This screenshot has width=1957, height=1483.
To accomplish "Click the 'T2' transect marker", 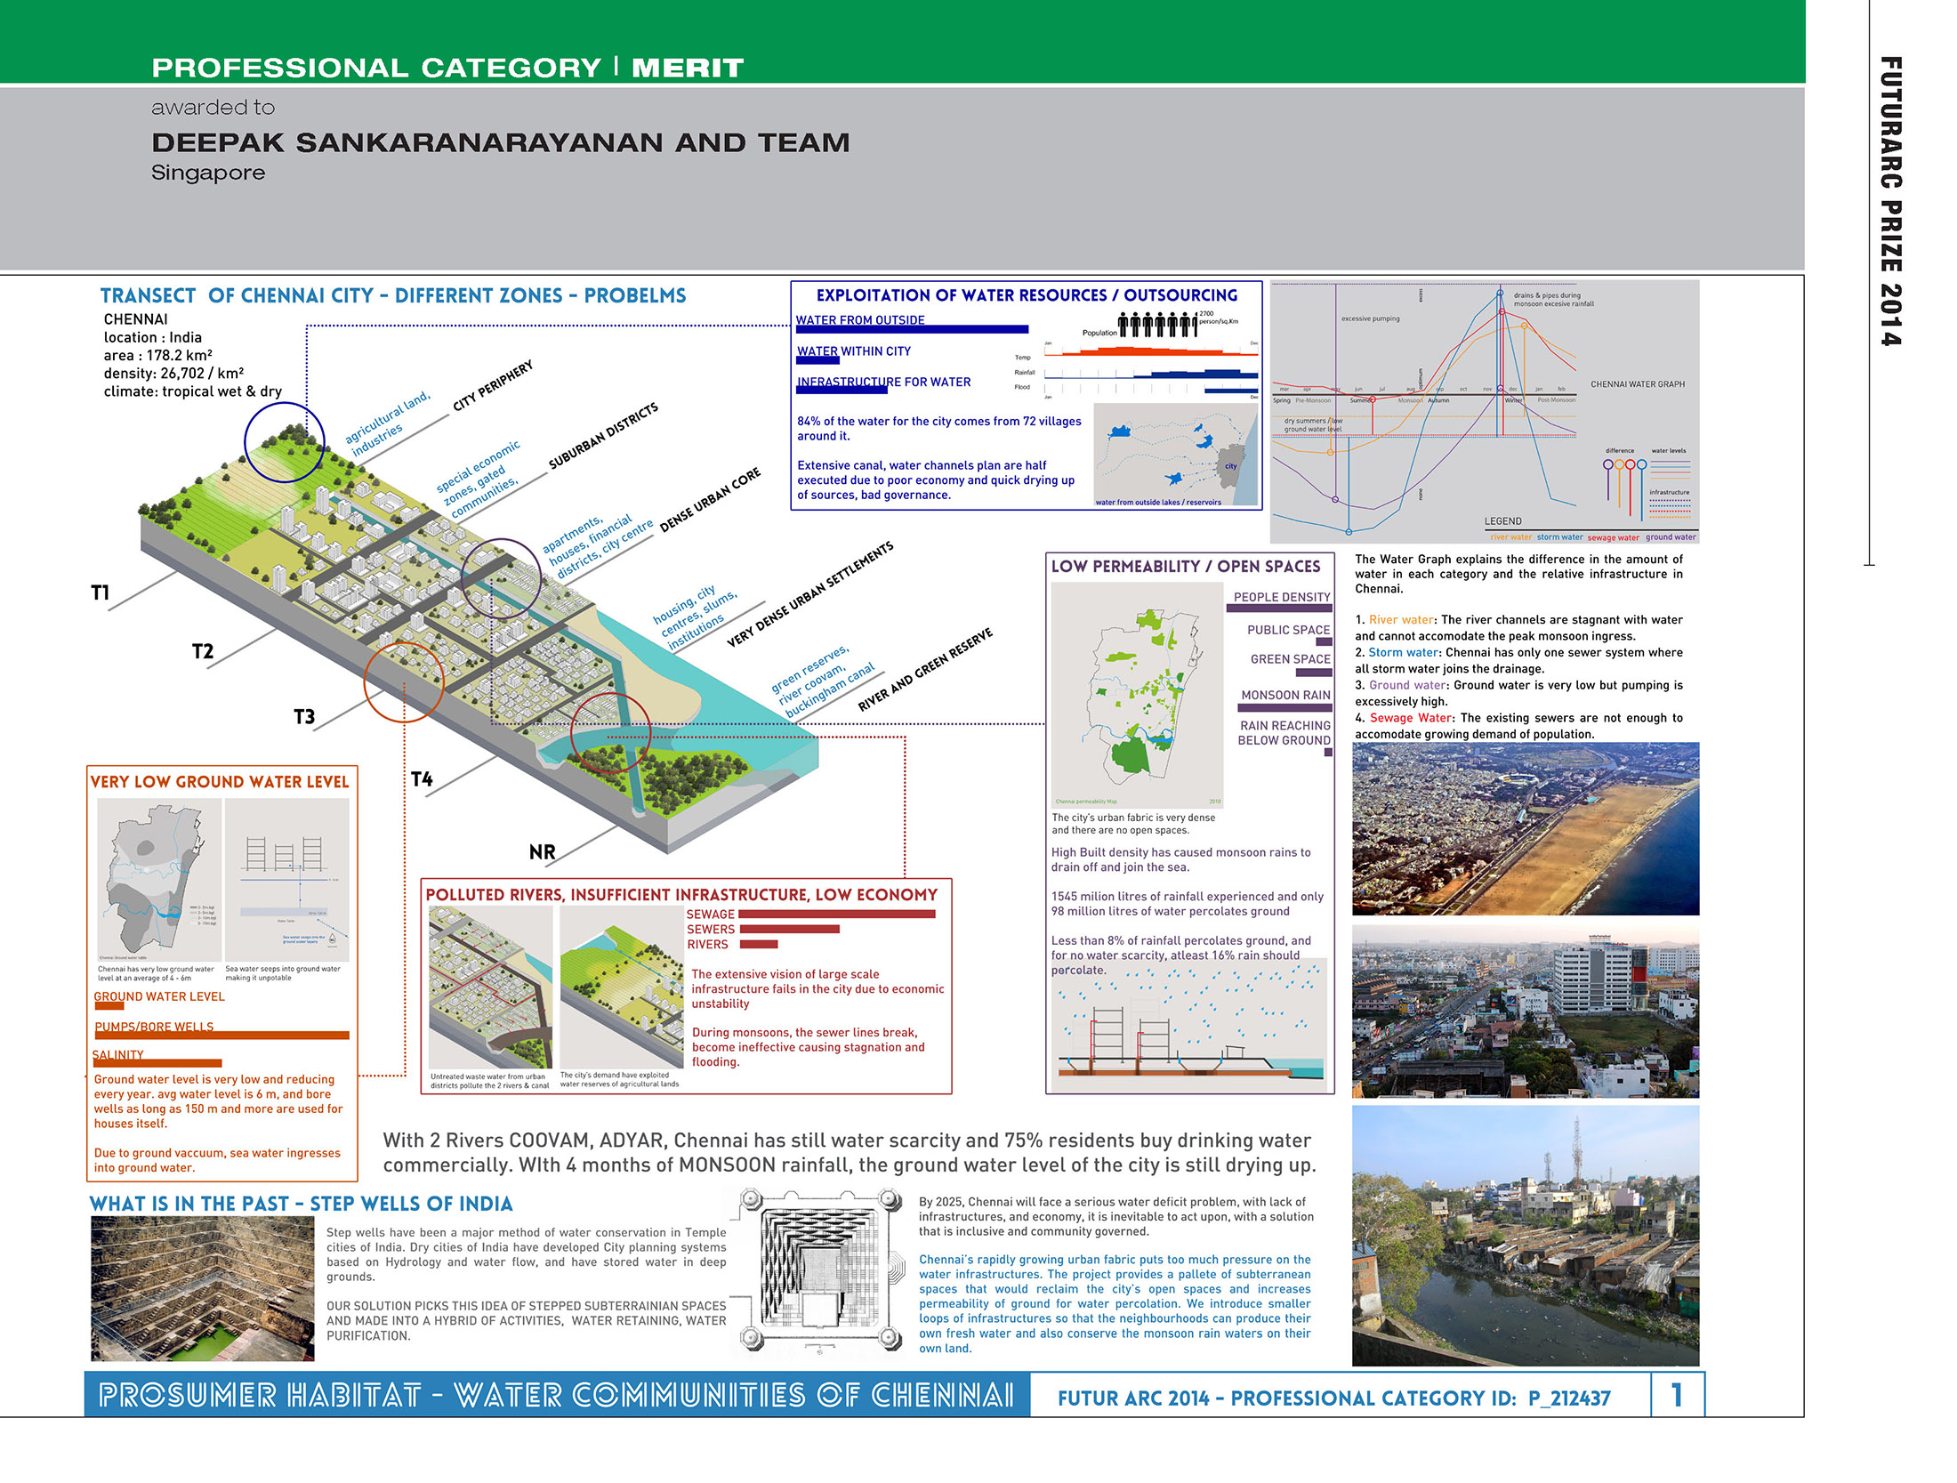I will 203,651.
